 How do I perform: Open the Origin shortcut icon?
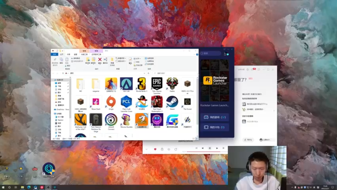[x=111, y=101]
